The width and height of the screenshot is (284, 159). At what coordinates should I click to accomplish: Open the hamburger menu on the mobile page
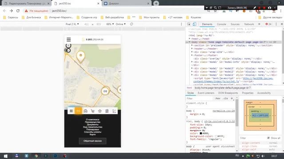(x=69, y=39)
